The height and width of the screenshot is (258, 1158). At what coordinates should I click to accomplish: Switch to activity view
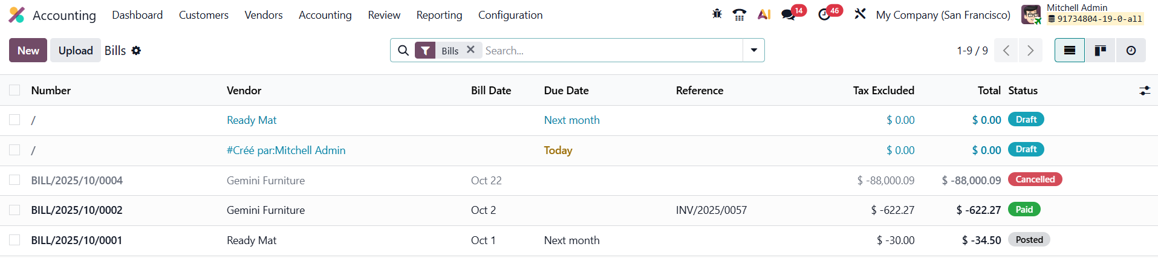(1131, 51)
